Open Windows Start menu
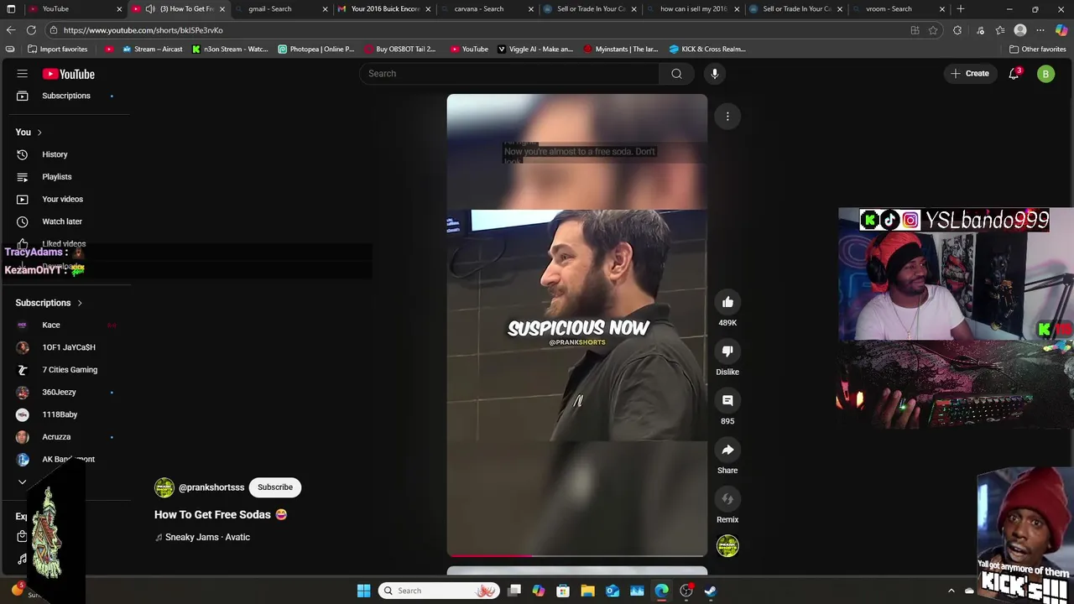1074x604 pixels. (x=363, y=591)
